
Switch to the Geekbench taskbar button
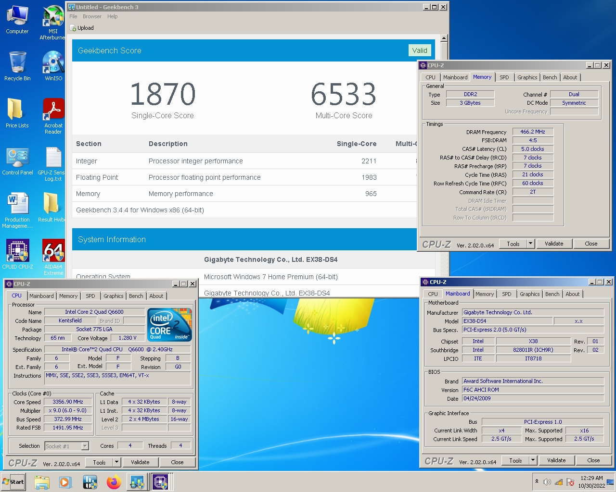pyautogui.click(x=137, y=482)
